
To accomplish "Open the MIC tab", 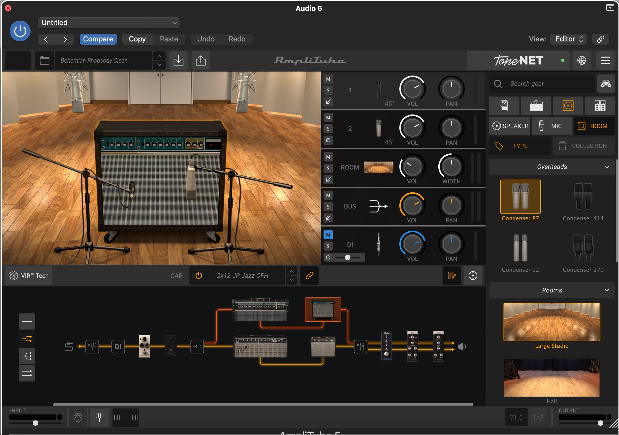I will [552, 126].
